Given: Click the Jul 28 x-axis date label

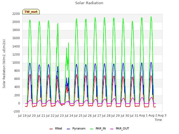Looking at the screenshot, I should click(x=106, y=116).
